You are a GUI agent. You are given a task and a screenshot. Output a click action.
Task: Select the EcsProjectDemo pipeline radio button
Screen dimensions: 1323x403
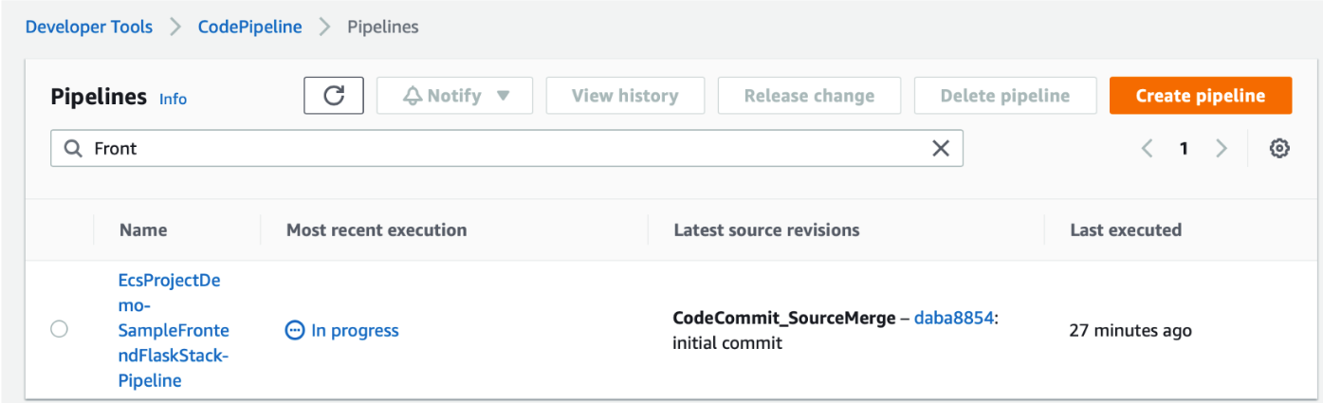click(59, 330)
